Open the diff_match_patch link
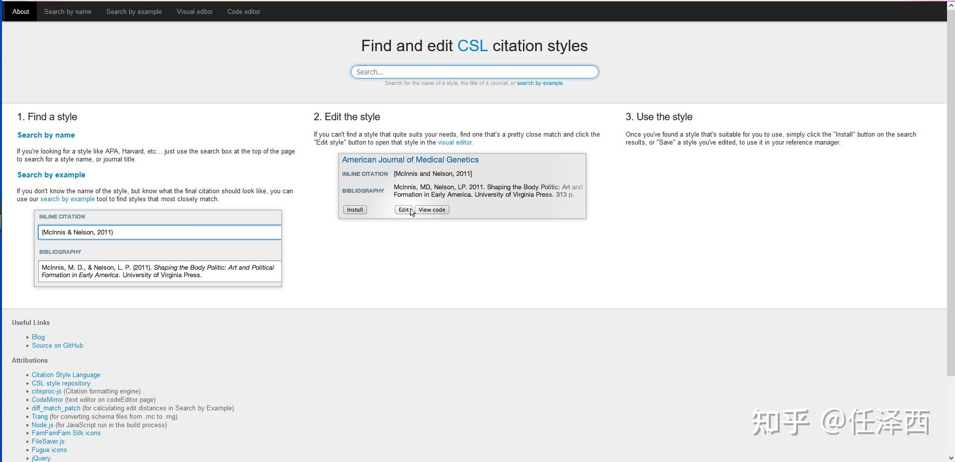This screenshot has width=955, height=462. 56,408
